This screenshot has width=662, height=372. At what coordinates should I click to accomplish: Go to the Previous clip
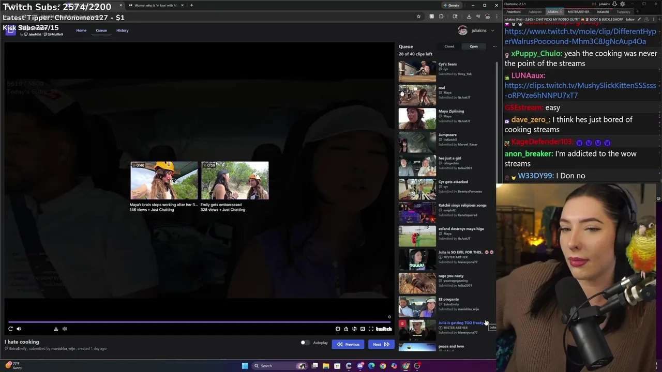(348, 344)
